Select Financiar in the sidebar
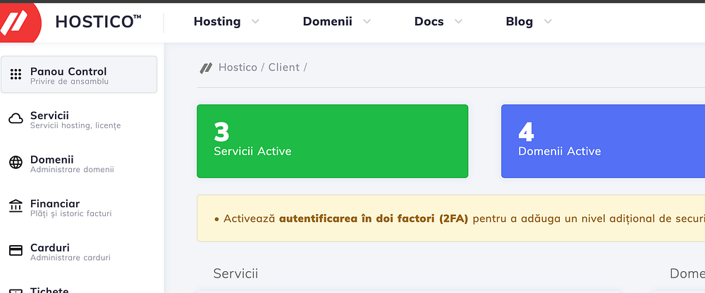705x293 pixels. [55, 204]
